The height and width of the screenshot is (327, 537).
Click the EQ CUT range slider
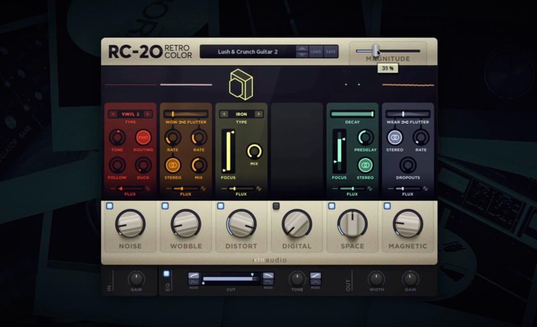pos(231,279)
